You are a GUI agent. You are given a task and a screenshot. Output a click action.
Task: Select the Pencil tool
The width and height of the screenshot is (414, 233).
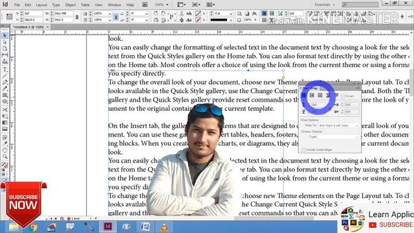pos(5,89)
